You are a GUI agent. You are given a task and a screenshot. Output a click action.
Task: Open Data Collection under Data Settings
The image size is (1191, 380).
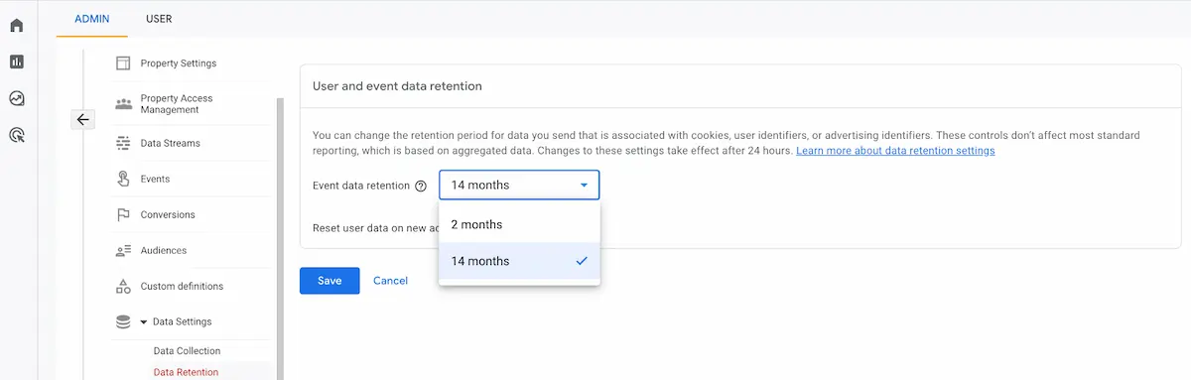187,351
